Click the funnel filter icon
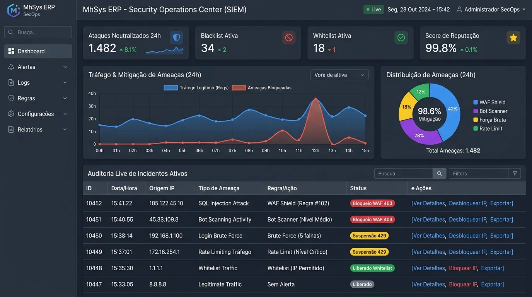The image size is (532, 297). click(515, 174)
